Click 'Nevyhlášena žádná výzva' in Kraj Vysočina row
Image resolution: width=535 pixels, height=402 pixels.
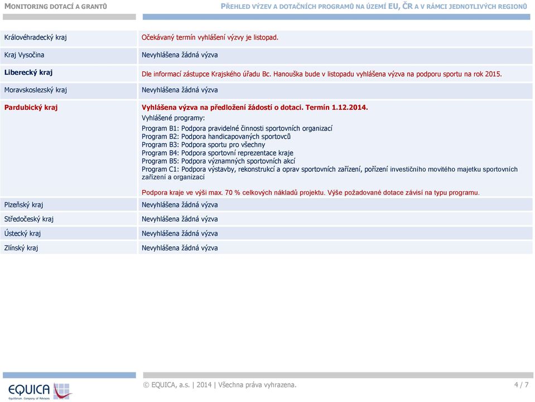180,55
